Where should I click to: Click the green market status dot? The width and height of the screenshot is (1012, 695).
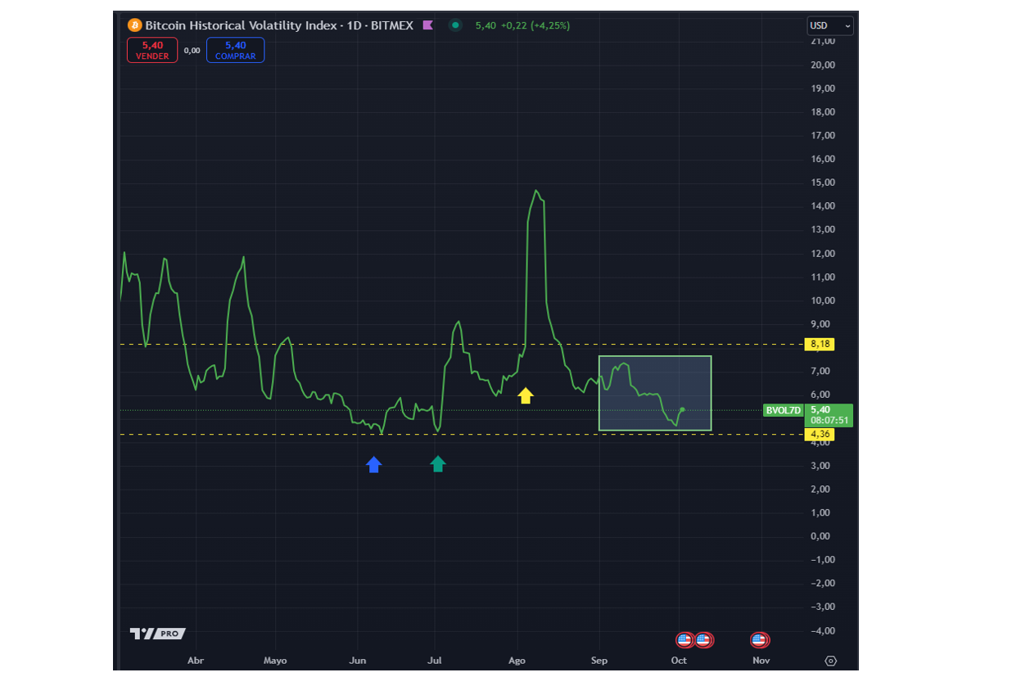(455, 25)
